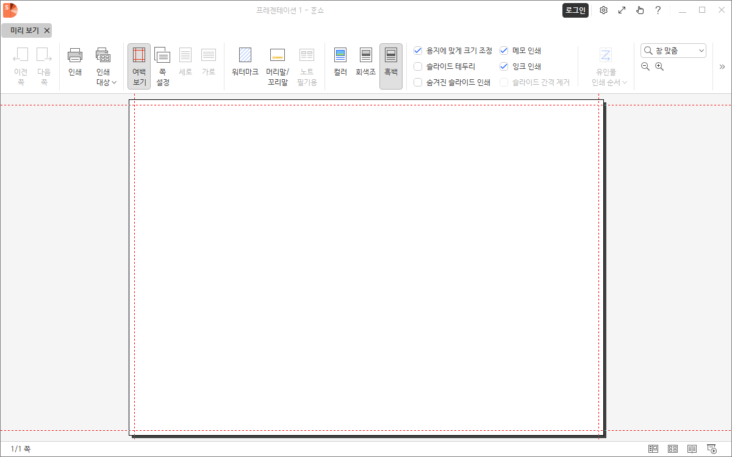Toggle 잉크 인쇄 checkbox
This screenshot has width=732, height=457.
pos(504,66)
